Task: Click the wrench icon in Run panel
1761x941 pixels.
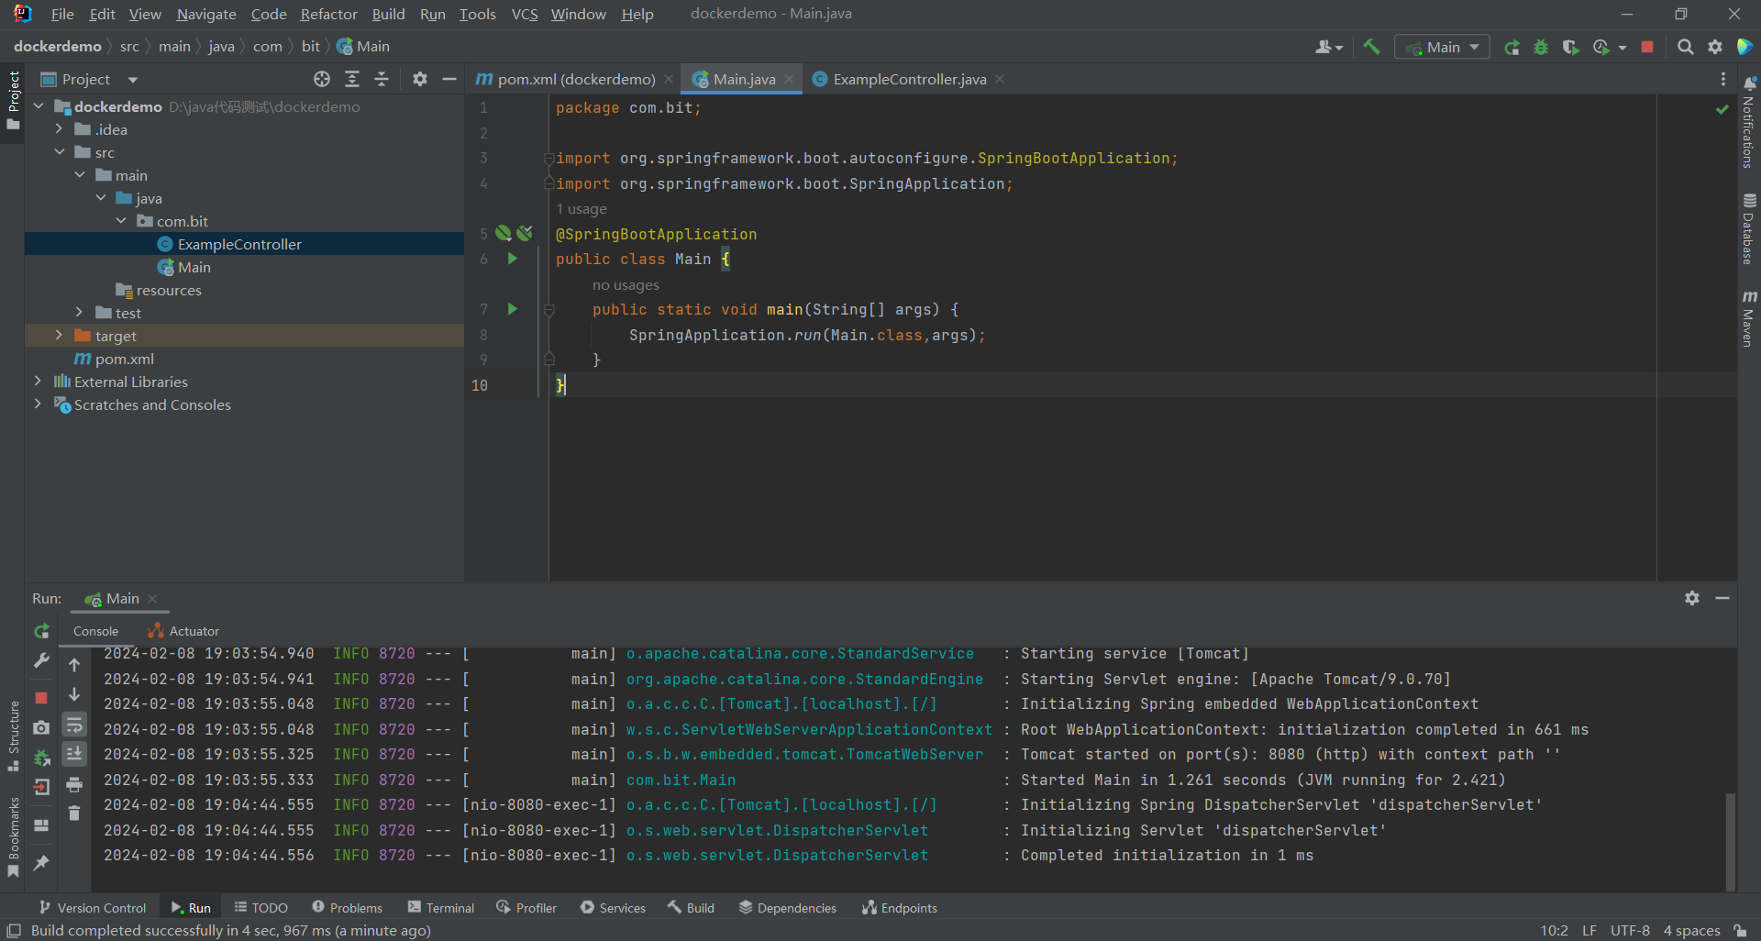Action: coord(41,661)
